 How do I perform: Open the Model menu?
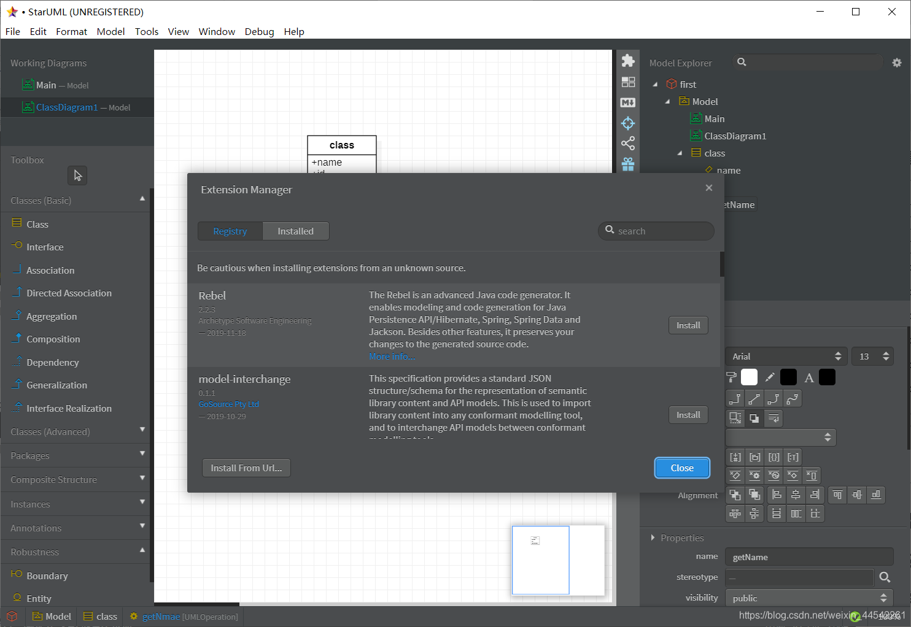coord(110,31)
